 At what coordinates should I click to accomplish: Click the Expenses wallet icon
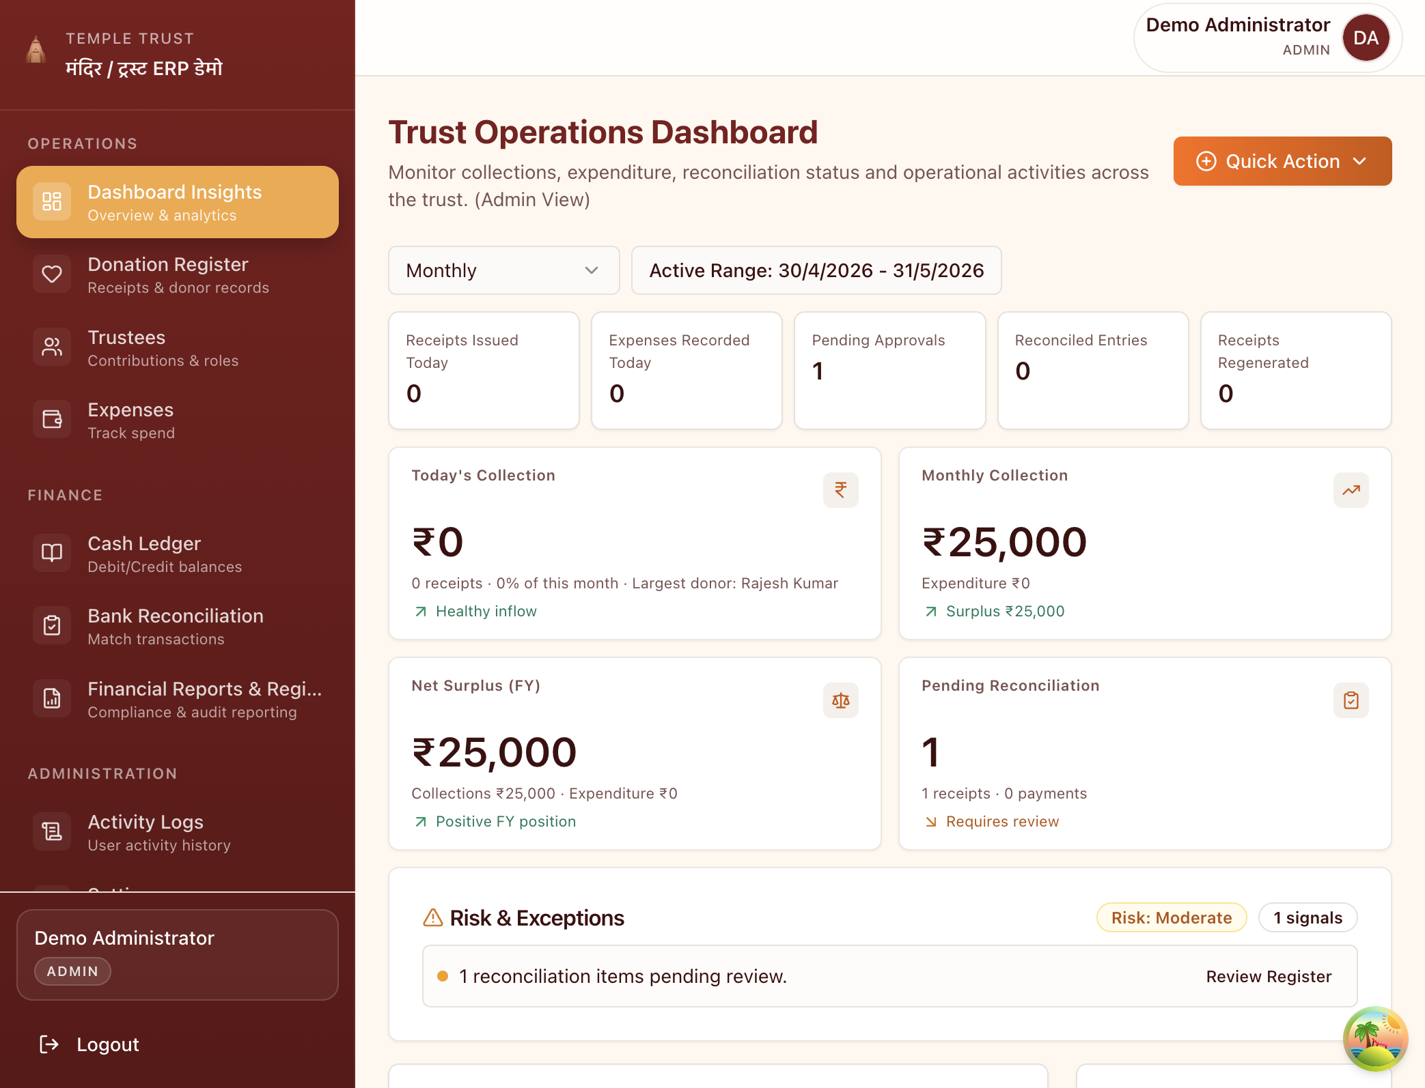pos(52,419)
